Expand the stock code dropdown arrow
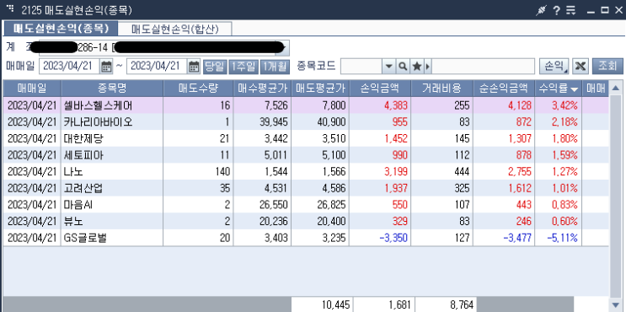The width and height of the screenshot is (626, 312). click(x=388, y=67)
